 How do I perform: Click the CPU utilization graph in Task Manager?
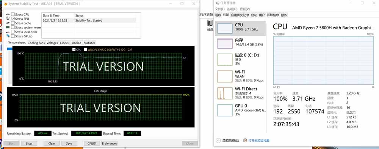pos(323,61)
